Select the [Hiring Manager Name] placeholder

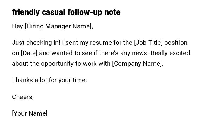pos(58,26)
